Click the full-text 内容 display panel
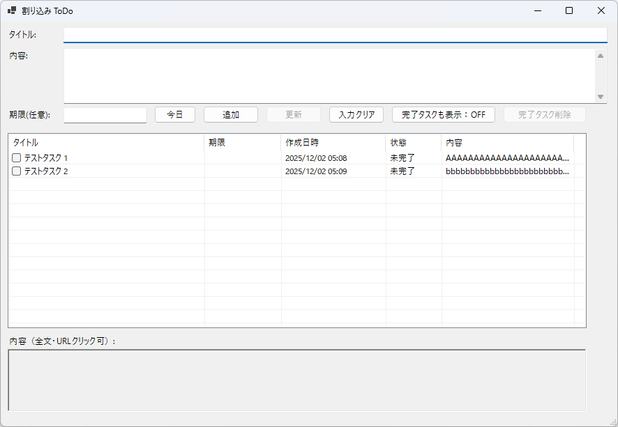This screenshot has width=618, height=427. click(x=296, y=380)
